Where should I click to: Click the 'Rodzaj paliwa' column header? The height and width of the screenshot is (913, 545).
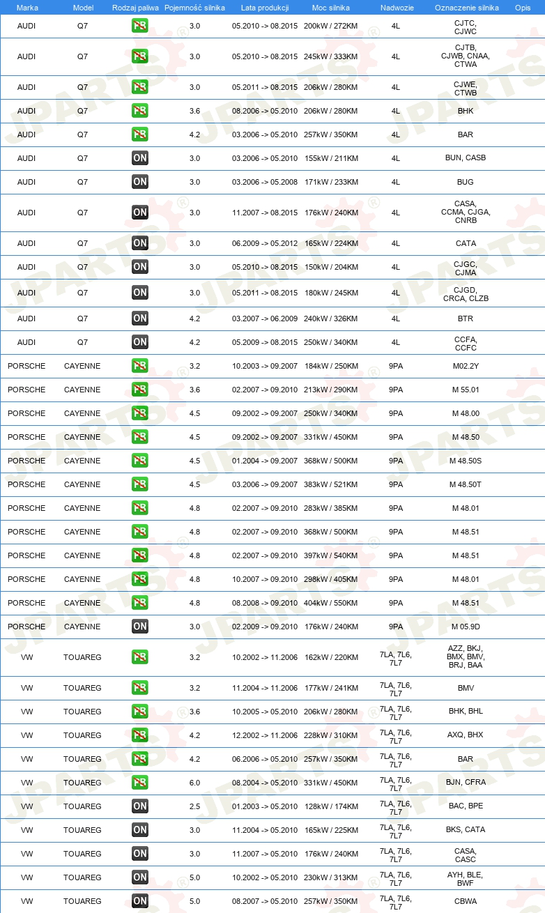click(x=135, y=7)
